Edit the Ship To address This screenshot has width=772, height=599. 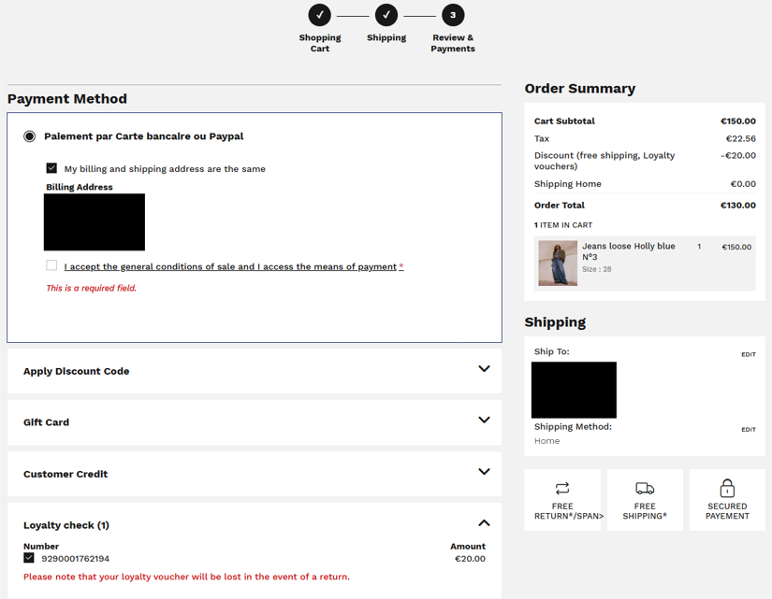(748, 354)
